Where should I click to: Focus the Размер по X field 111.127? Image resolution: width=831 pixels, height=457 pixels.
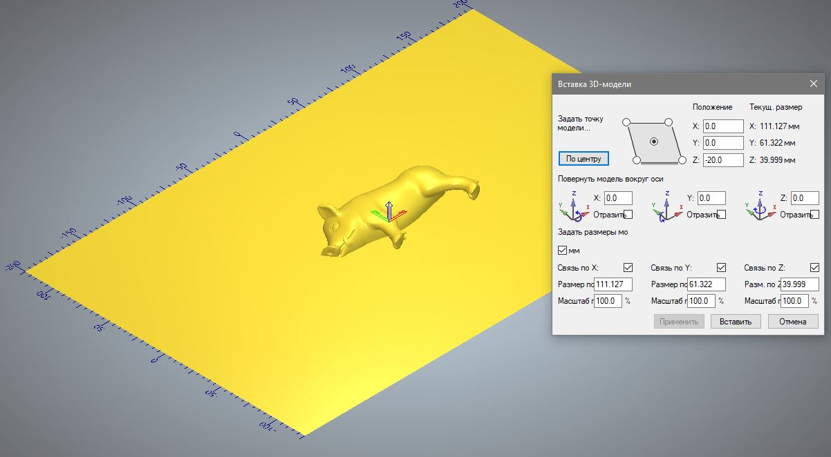(613, 284)
